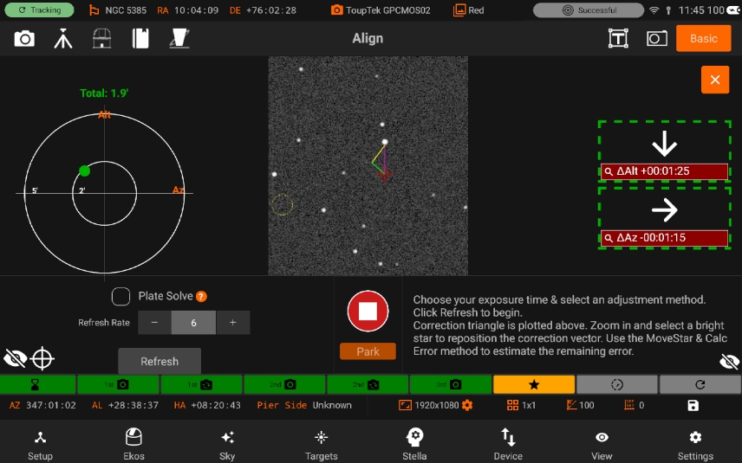Open the Red filter selector
The image size is (742, 463).
pyautogui.click(x=468, y=10)
